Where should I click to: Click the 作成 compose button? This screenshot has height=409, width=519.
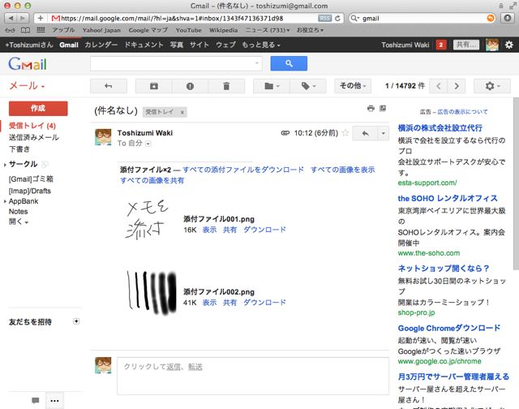[38, 108]
